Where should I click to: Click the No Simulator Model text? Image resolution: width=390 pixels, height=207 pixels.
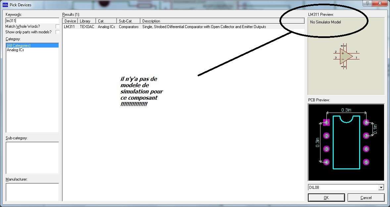pyautogui.click(x=325, y=22)
